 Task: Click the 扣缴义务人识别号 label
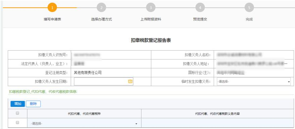click(53, 55)
